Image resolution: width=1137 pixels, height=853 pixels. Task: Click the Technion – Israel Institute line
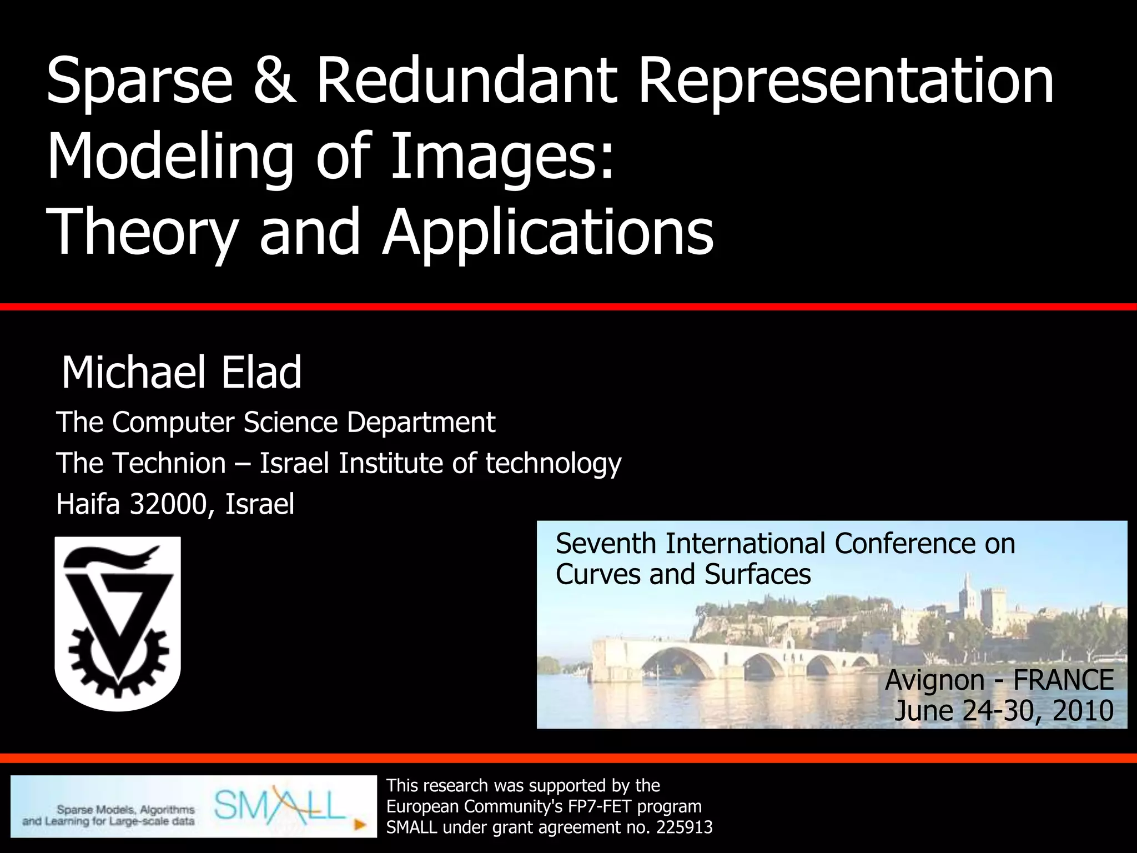pos(339,463)
